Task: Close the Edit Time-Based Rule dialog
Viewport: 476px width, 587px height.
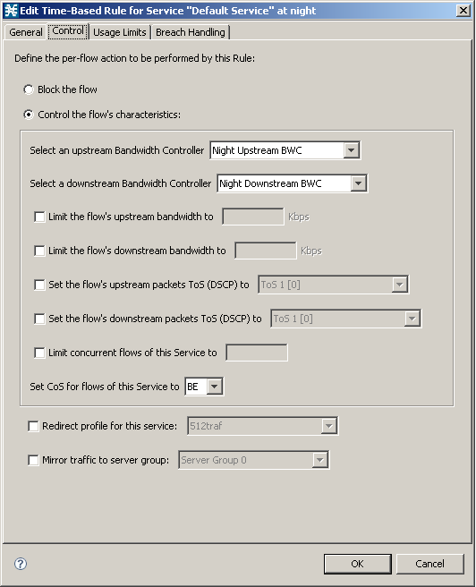Action: (x=463, y=11)
